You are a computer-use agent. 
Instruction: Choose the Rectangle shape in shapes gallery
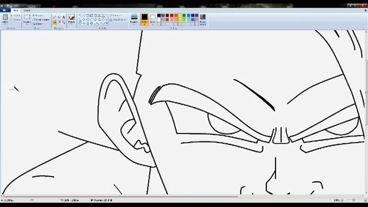pos(91,16)
